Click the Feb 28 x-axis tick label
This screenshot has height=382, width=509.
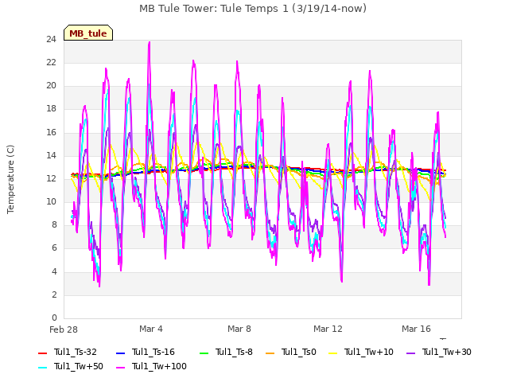64,329
